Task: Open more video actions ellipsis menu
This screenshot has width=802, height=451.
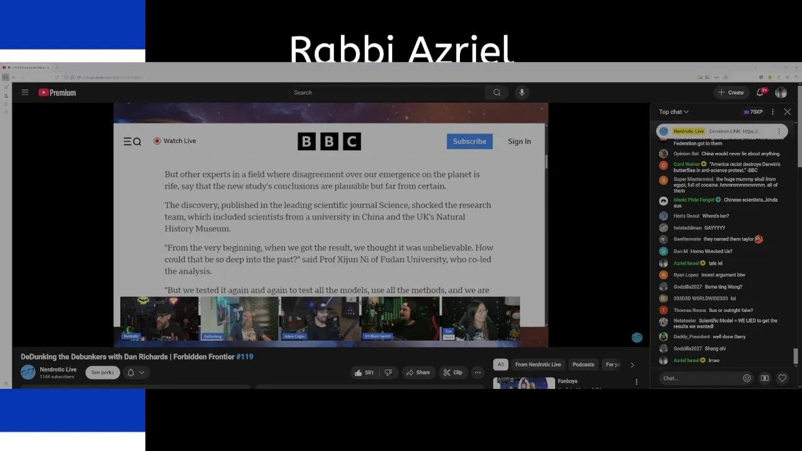Action: 477,373
